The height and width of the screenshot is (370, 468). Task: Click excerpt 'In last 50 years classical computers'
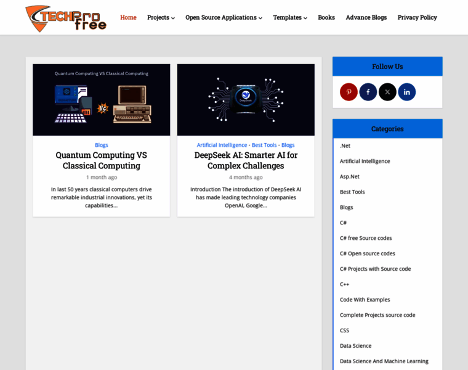click(102, 197)
